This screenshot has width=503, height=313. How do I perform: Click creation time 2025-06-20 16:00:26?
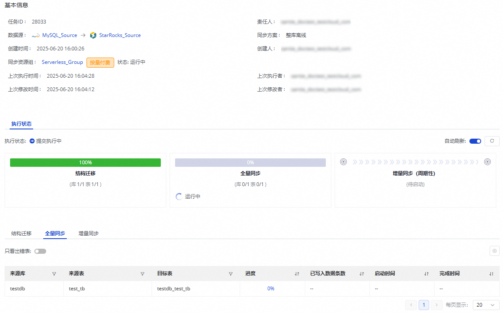60,49
